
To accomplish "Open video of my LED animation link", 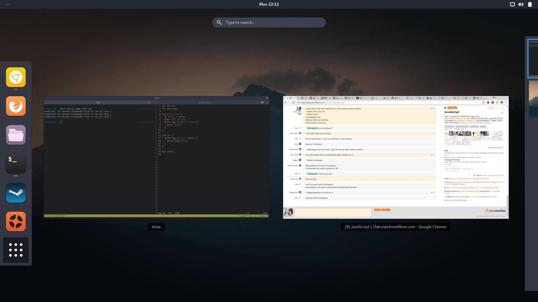I will pos(459,179).
